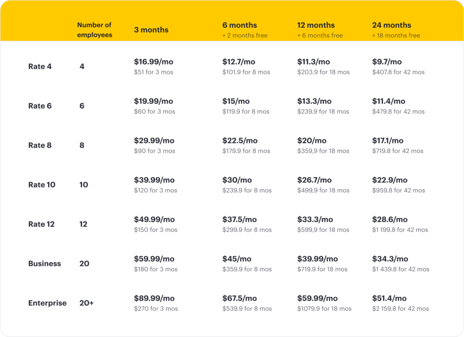Choose the Business plan label
This screenshot has height=337, width=464.
tap(45, 263)
